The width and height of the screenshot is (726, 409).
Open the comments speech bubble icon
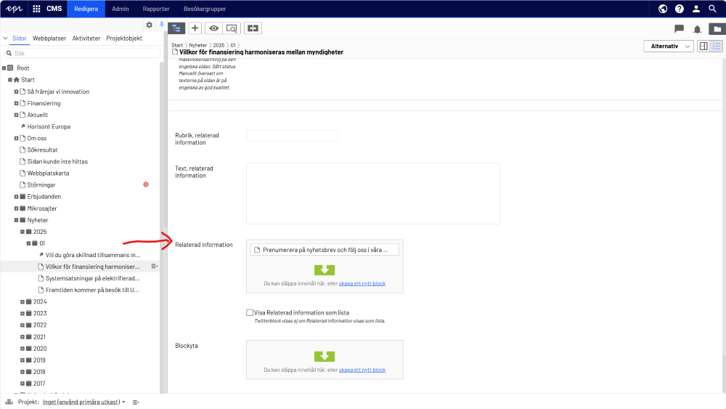pos(679,29)
